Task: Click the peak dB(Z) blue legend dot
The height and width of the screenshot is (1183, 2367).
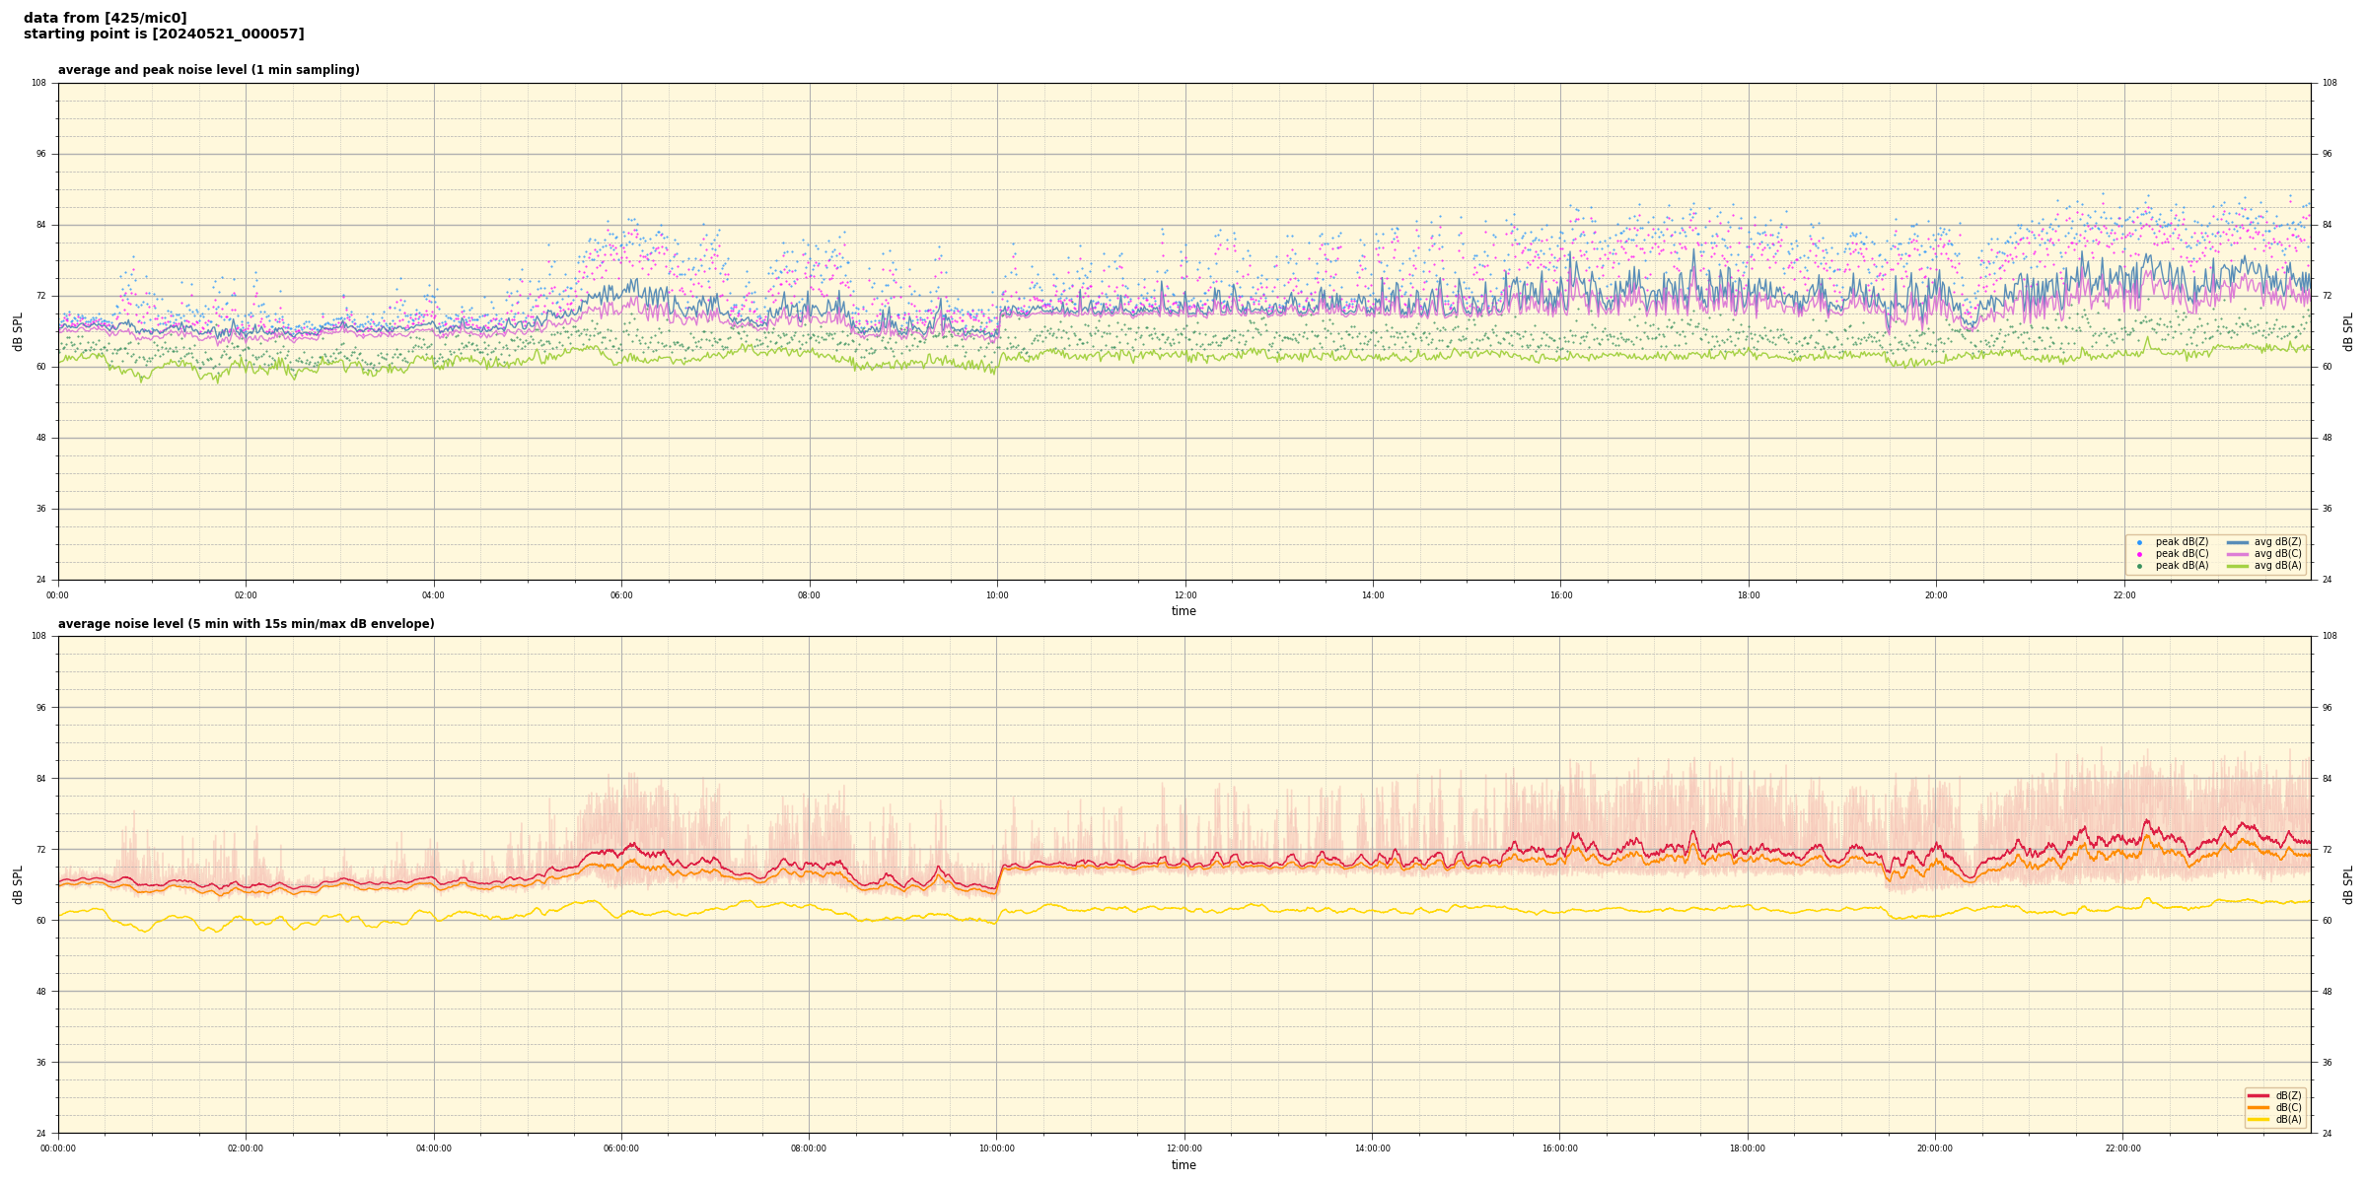Action: [2139, 542]
